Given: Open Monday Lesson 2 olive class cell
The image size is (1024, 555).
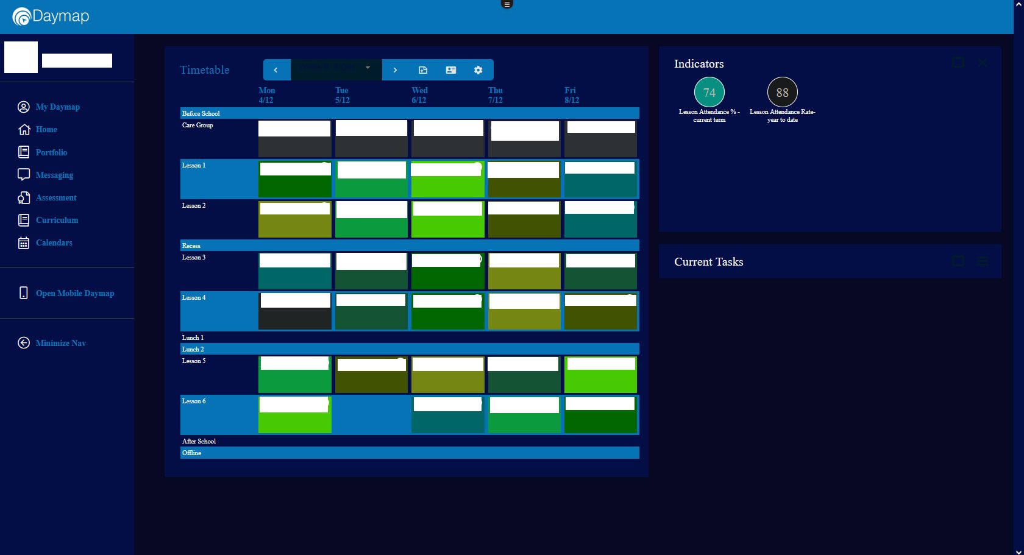Looking at the screenshot, I should (295, 219).
